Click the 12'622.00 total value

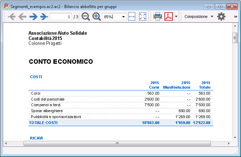(x=202, y=123)
